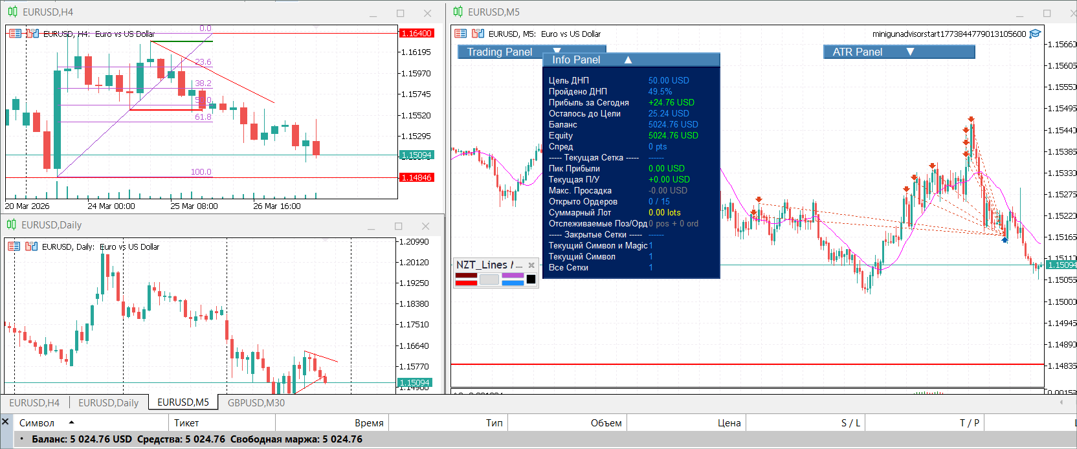Click EURUSD,M5 window title chart icon
This screenshot has height=449, width=1077.
(x=458, y=12)
